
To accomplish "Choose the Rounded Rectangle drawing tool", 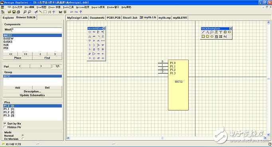I will click(x=207, y=37).
